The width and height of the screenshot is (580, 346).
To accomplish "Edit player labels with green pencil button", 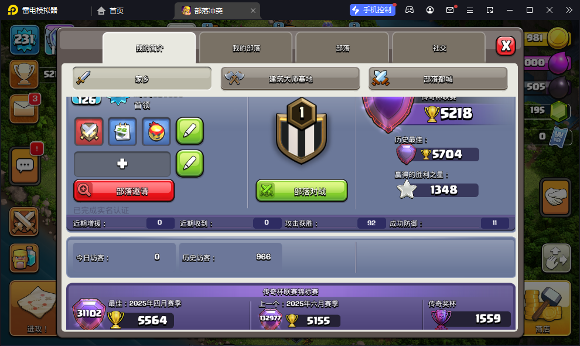I will (190, 131).
